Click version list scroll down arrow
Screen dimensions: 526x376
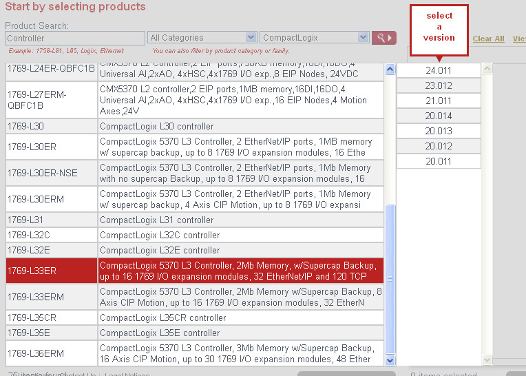pos(487,360)
